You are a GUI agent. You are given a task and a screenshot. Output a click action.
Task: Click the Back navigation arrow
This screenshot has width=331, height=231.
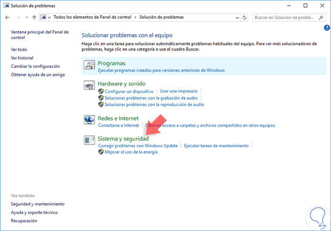click(x=8, y=17)
